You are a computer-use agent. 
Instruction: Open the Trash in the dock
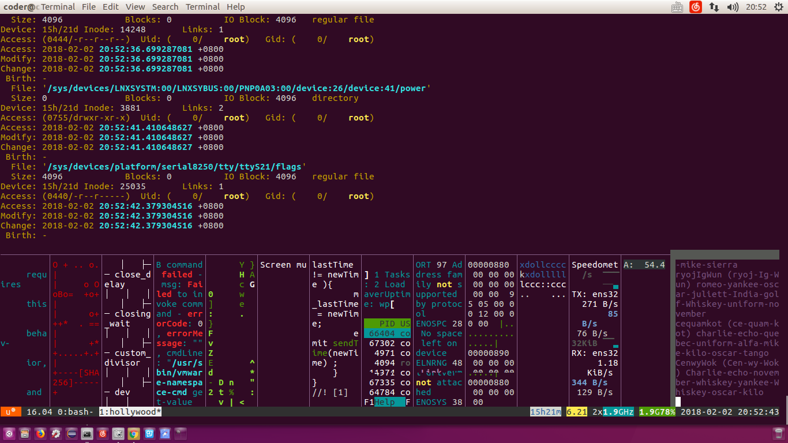click(778, 433)
